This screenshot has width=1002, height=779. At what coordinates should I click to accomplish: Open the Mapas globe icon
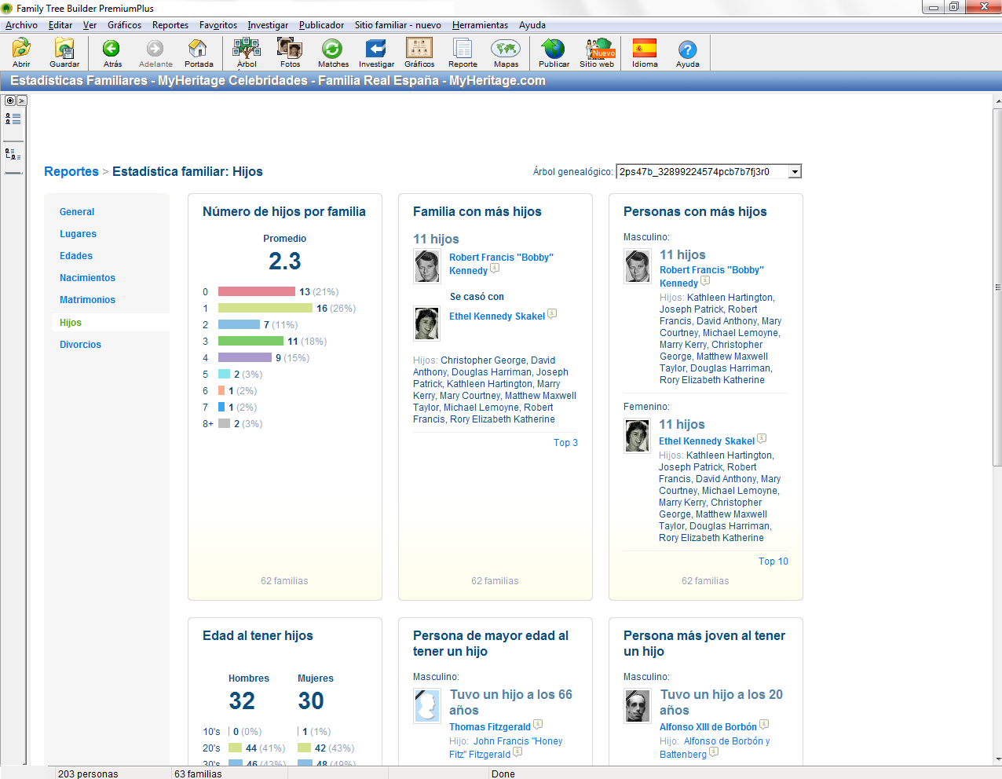pos(506,53)
